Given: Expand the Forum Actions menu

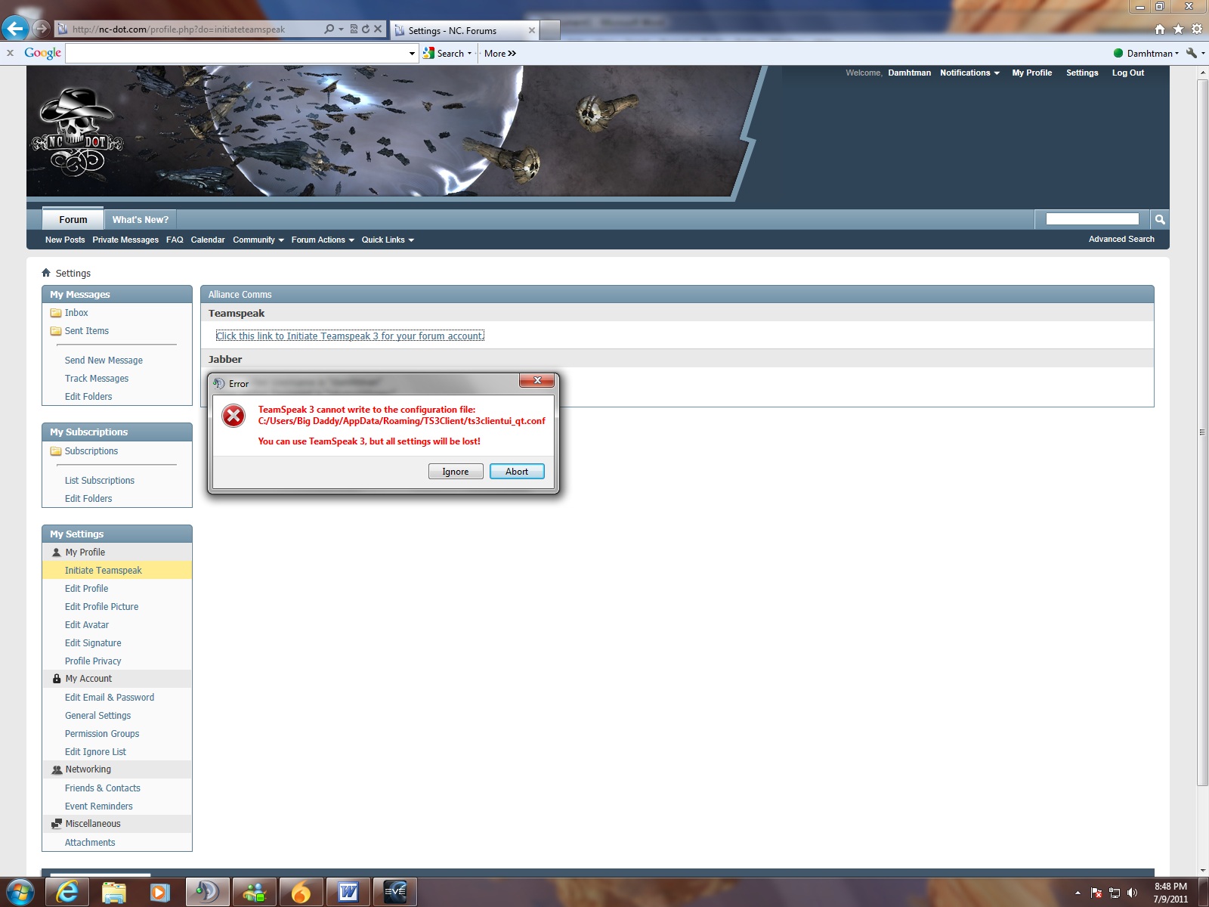Looking at the screenshot, I should coord(323,240).
